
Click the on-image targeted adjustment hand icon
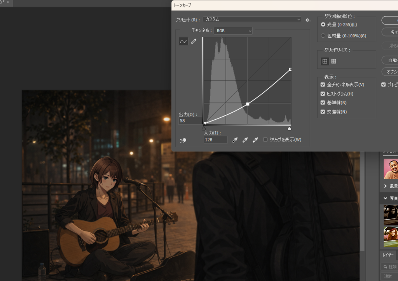pyautogui.click(x=183, y=140)
